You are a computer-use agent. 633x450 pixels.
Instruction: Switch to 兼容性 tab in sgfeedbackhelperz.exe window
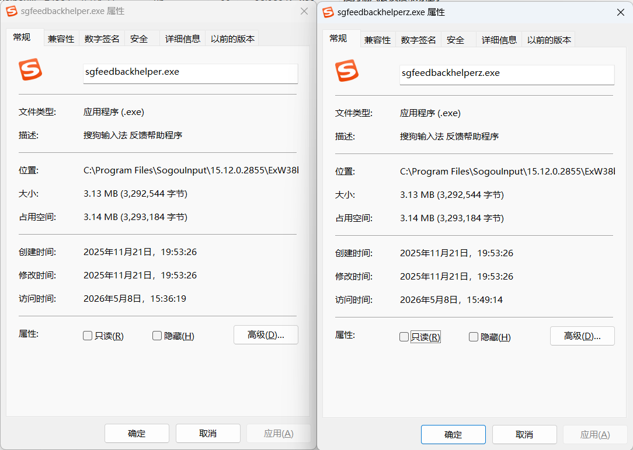(x=377, y=40)
